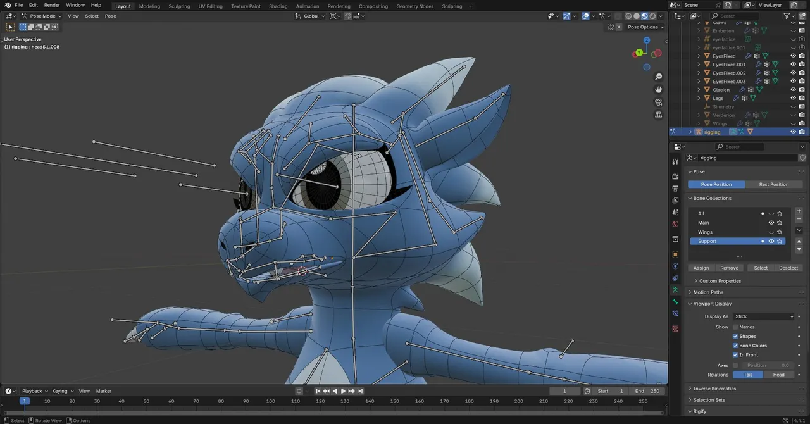
Task: Open the Render menu
Action: pyautogui.click(x=52, y=5)
